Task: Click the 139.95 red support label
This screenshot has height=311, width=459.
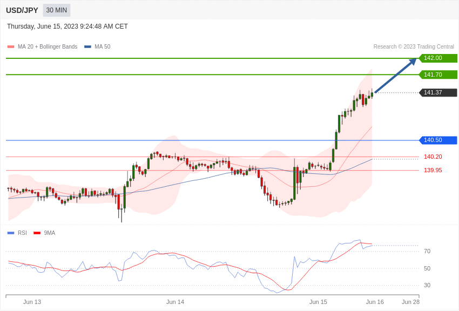Action: coord(433,170)
